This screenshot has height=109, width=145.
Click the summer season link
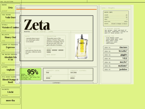click(x=55, y=50)
